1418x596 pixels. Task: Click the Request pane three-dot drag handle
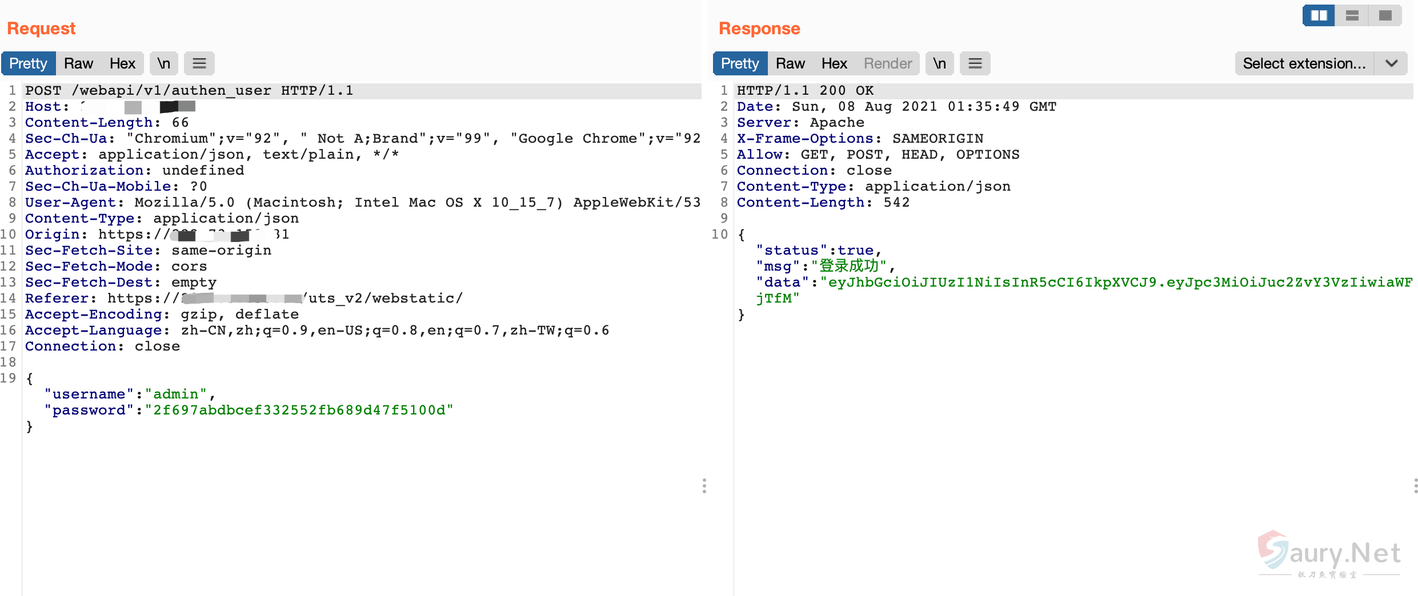coord(704,486)
